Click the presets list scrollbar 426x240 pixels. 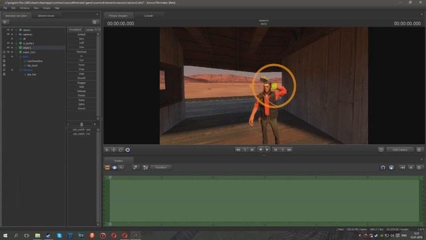point(98,76)
